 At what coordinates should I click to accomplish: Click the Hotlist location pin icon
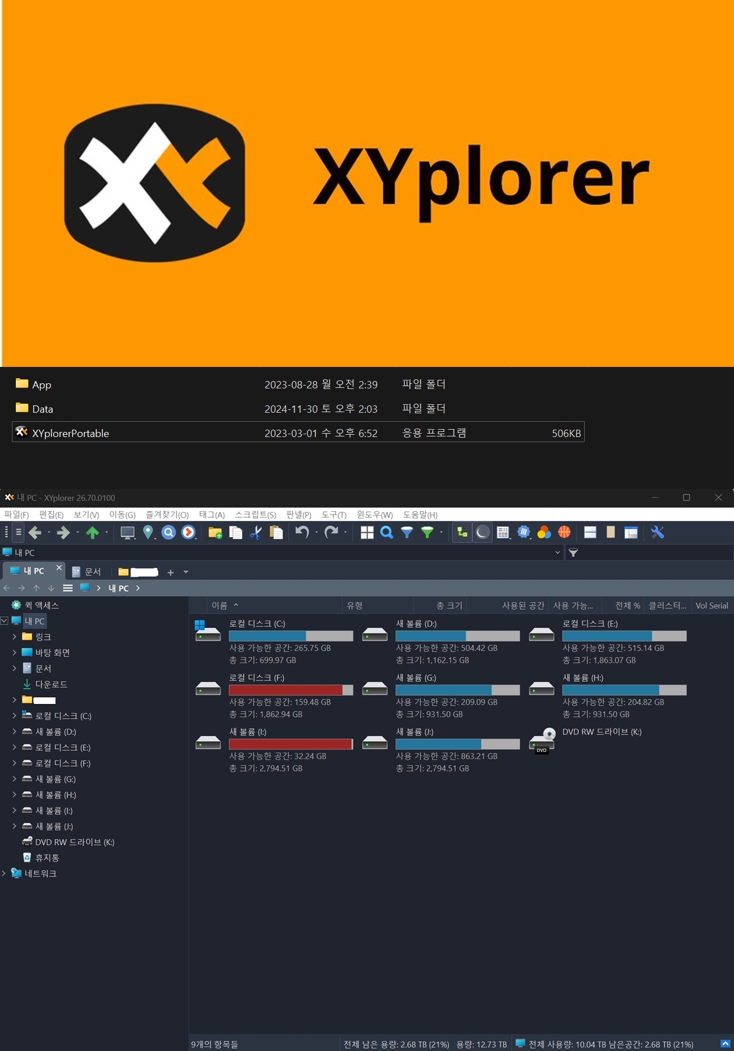point(148,532)
